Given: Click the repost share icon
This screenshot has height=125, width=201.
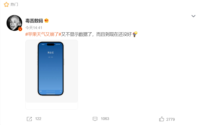Looking at the screenshot, I should 29,119.
